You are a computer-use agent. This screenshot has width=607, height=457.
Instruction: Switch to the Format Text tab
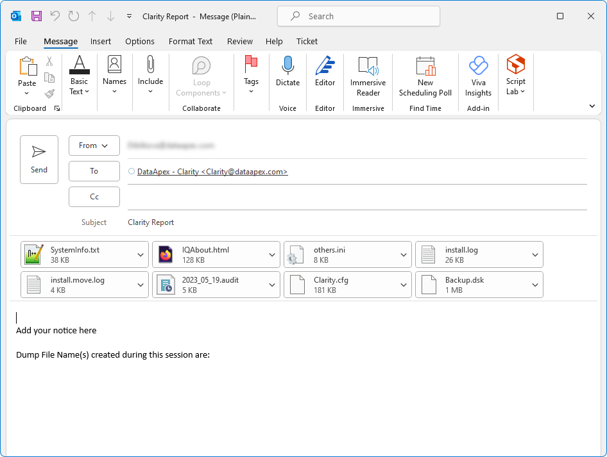(x=190, y=41)
